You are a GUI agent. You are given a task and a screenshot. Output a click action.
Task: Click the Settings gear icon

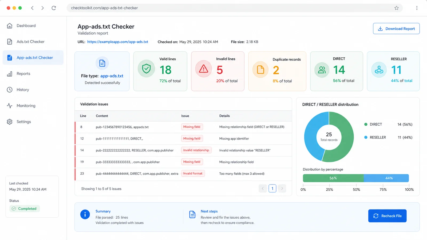(x=10, y=122)
